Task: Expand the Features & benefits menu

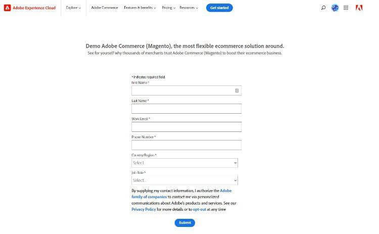Action: point(139,8)
